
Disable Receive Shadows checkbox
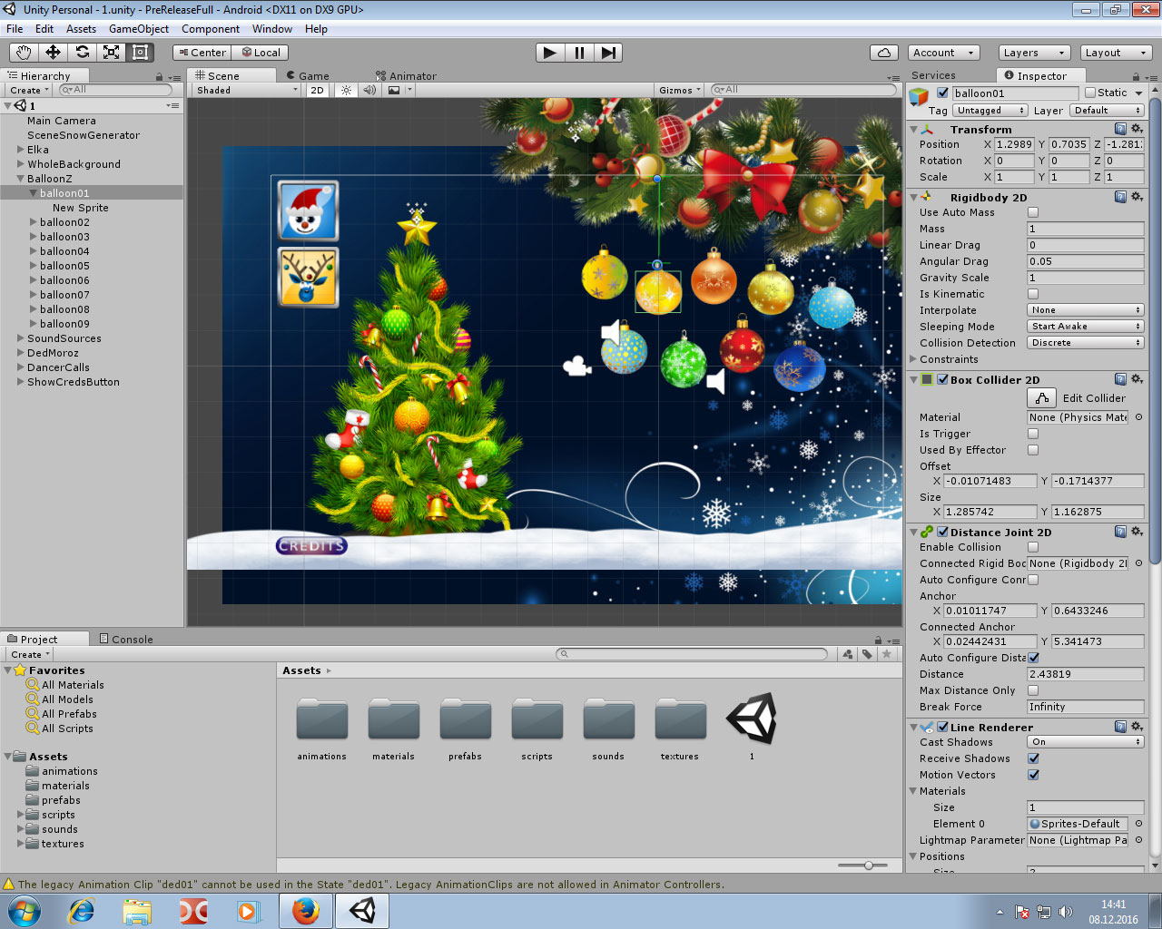tap(1032, 758)
